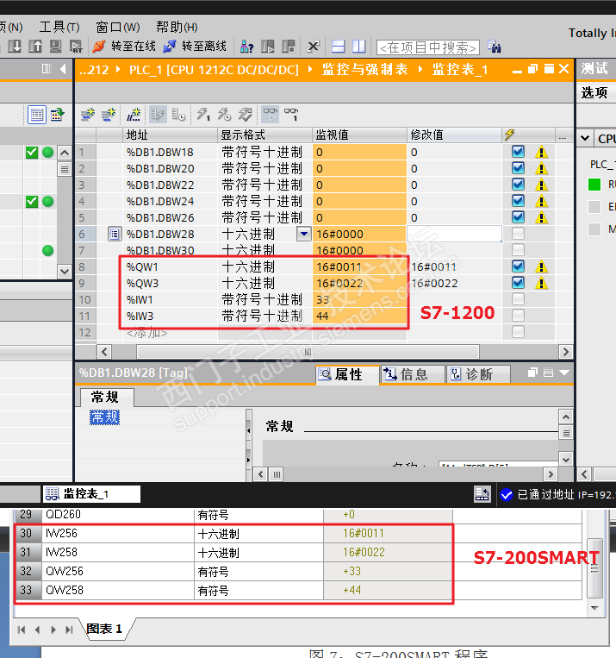Image resolution: width=616 pixels, height=658 pixels.
Task: Toggle modify checkbox for %DB1.DBW18
Action: [519, 152]
